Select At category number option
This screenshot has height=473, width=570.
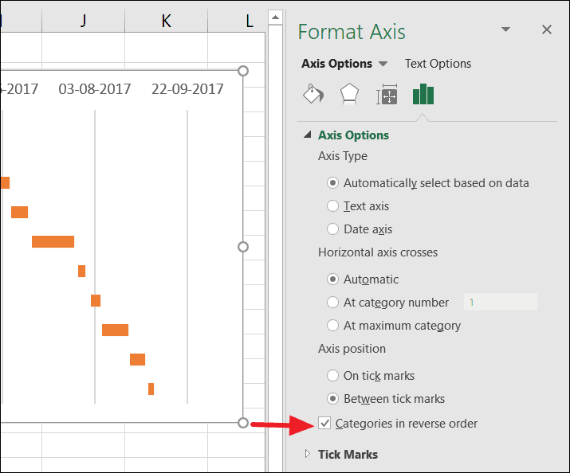tap(332, 302)
